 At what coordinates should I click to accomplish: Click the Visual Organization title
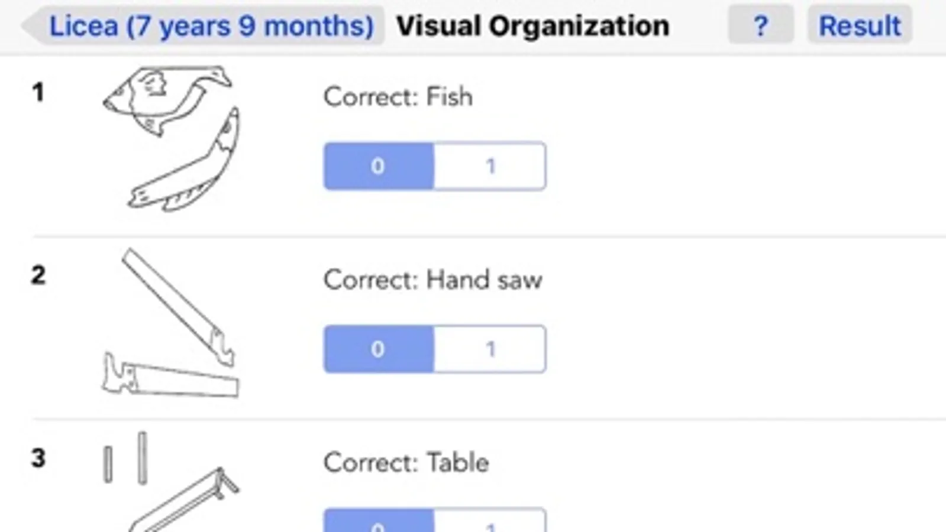(532, 26)
